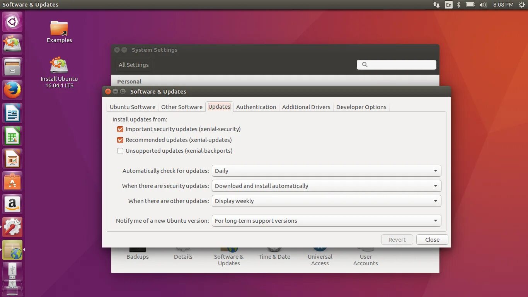Open Details in System Settings
This screenshot has width=528, height=297.
(x=183, y=253)
